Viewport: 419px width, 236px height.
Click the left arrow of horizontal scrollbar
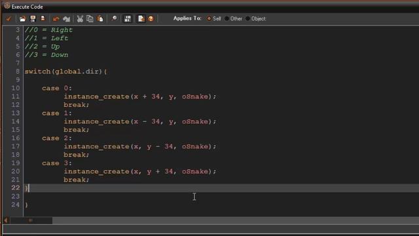coord(6,220)
